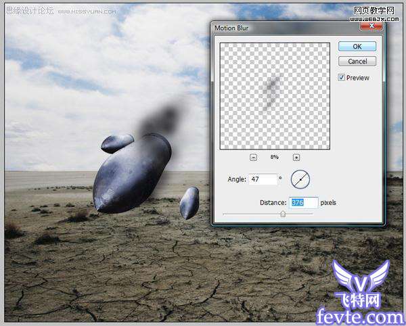The width and height of the screenshot is (406, 326).
Task: Select the Angle value field
Action: pos(263,179)
